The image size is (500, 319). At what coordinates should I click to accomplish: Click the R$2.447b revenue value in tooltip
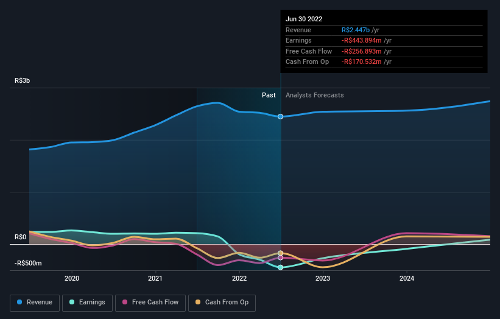pyautogui.click(x=356, y=30)
